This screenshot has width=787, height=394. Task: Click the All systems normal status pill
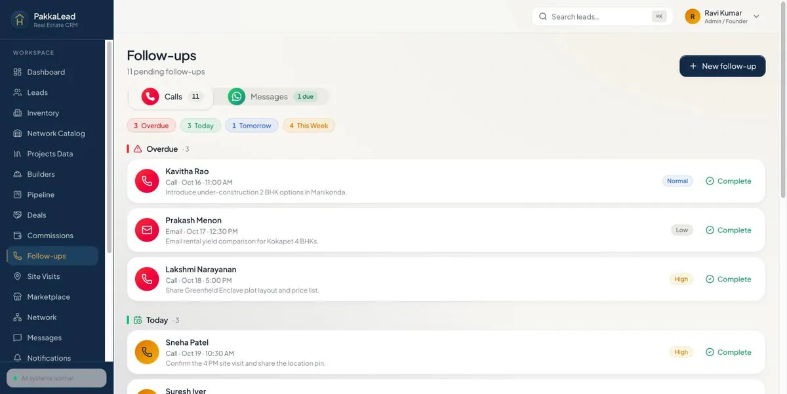[x=56, y=378]
